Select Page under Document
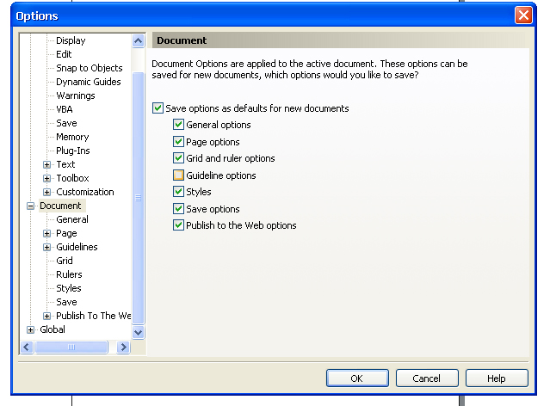The width and height of the screenshot is (550, 406). 66,233
